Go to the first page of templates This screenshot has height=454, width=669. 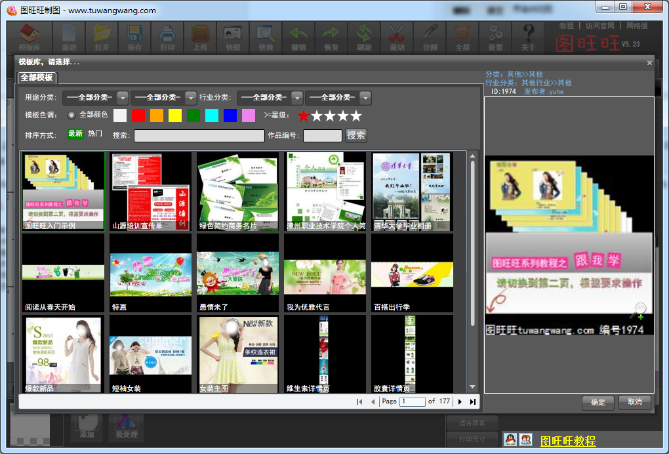(359, 402)
